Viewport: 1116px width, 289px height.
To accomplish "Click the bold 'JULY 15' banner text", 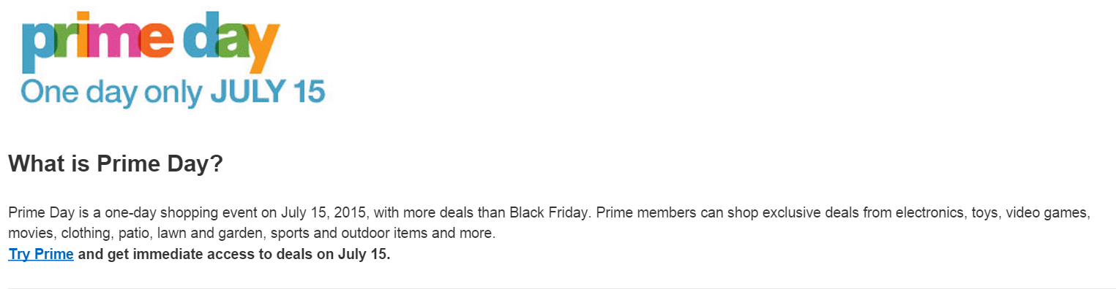I will pos(267,91).
